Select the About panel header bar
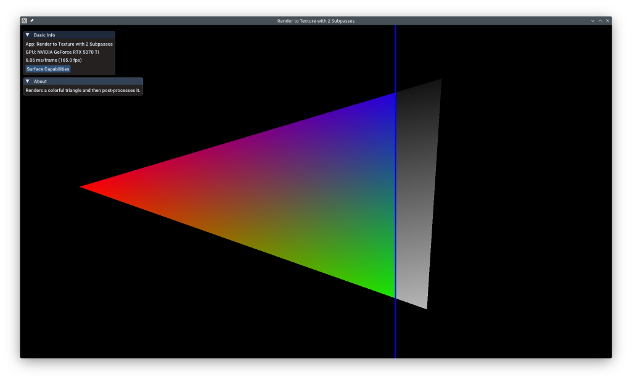 tap(83, 81)
